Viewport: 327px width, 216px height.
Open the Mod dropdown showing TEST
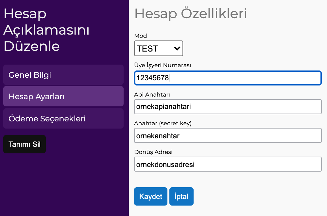click(159, 48)
